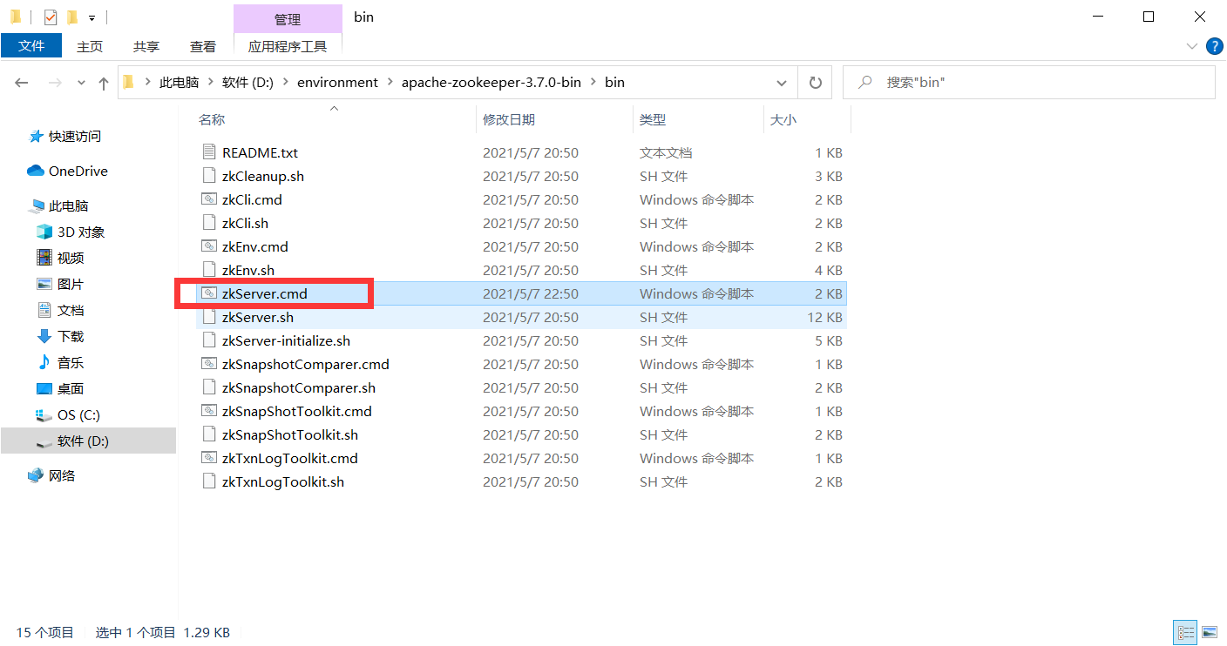Open the 文件 menu
The width and height of the screenshot is (1227, 646).
tap(31, 46)
